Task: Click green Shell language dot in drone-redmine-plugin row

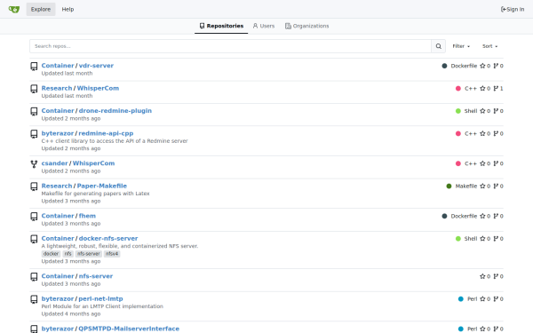Action: click(x=458, y=111)
